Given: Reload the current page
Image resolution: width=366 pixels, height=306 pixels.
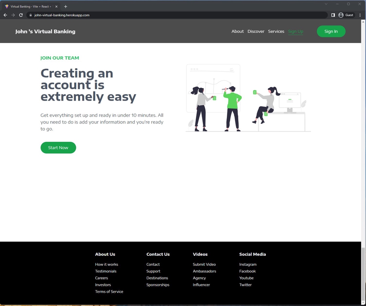Looking at the screenshot, I should tap(21, 15).
